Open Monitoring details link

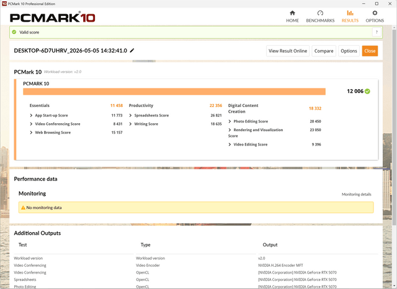(357, 194)
